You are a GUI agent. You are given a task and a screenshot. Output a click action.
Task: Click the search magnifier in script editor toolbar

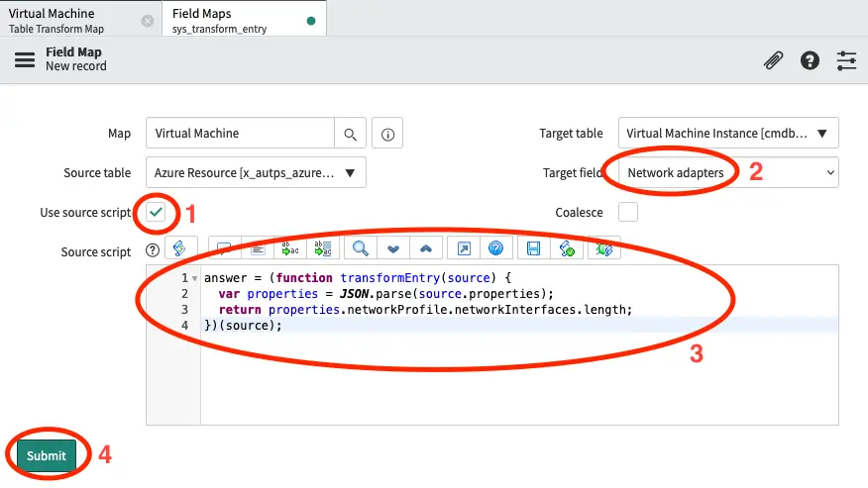(362, 249)
